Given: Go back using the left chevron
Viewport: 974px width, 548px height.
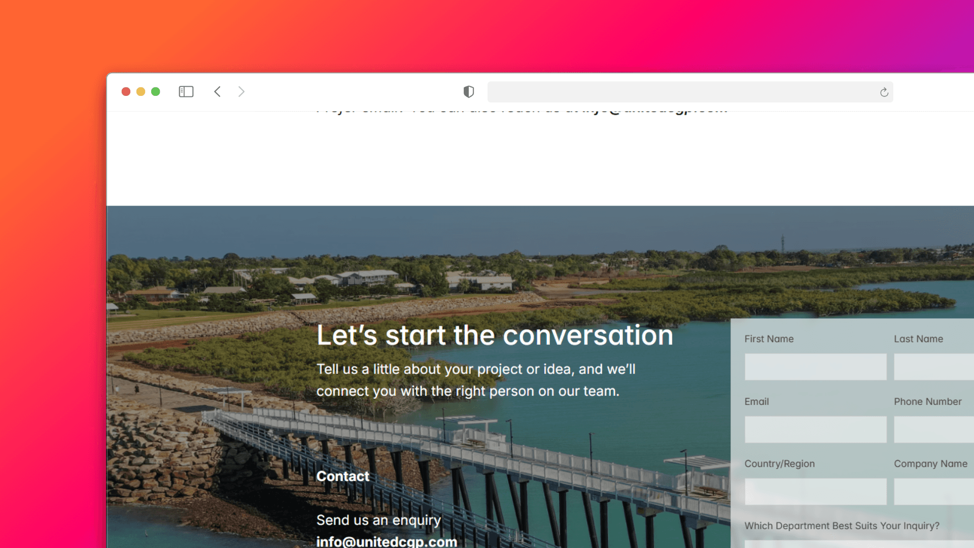Looking at the screenshot, I should click(218, 92).
